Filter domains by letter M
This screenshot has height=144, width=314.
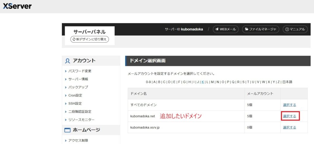point(212,82)
